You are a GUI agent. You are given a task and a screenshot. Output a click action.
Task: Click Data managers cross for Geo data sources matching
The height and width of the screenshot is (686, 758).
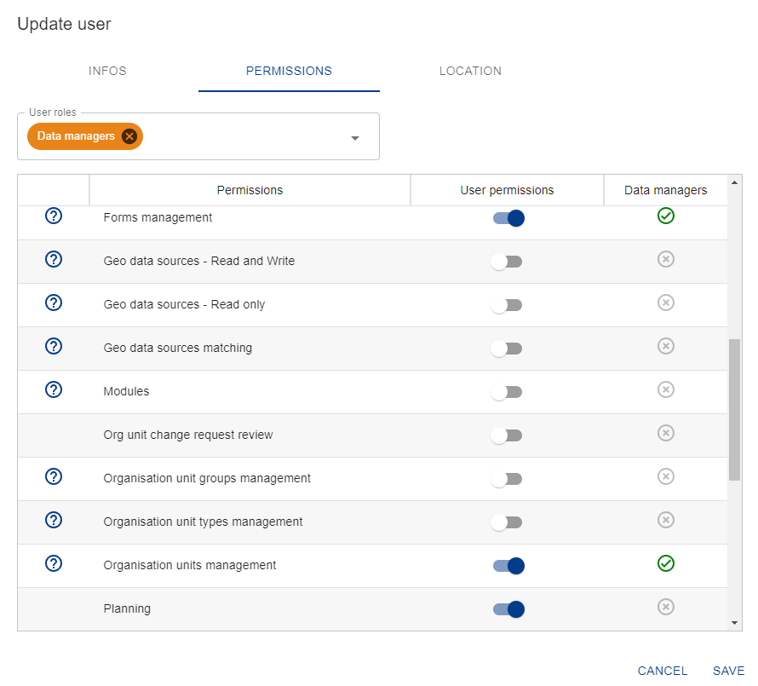pos(666,346)
